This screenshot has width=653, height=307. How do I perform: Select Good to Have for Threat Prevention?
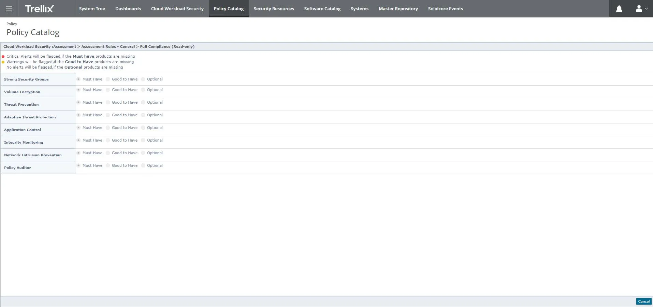[x=108, y=102]
